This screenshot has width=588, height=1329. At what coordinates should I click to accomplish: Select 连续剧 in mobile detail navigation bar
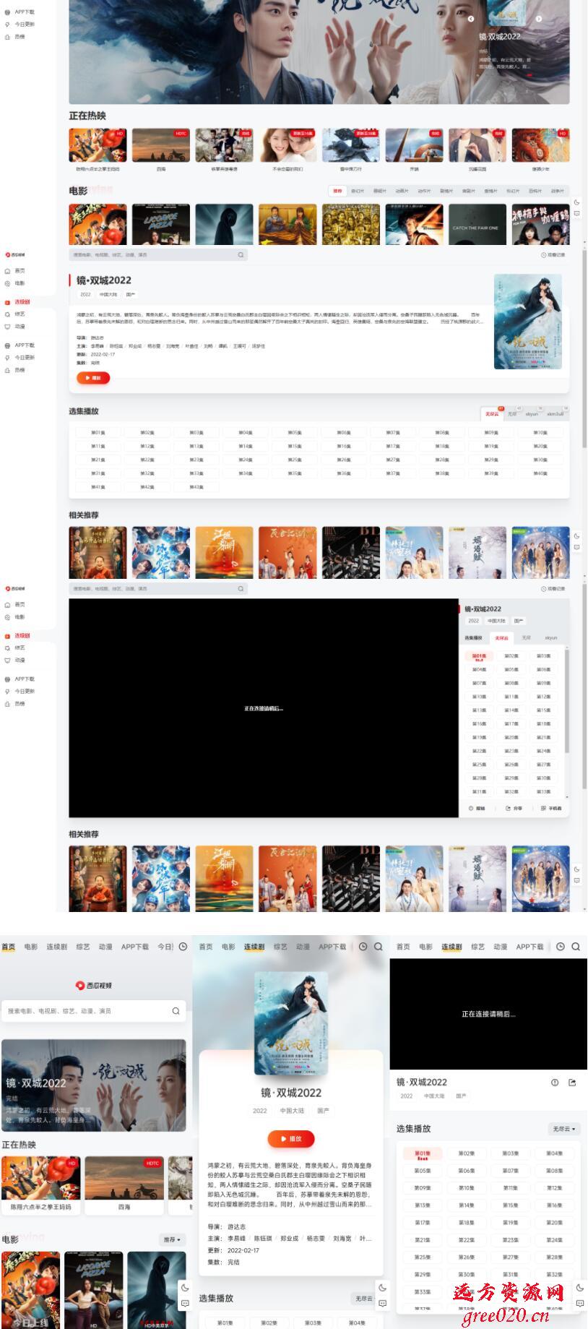pyautogui.click(x=254, y=947)
